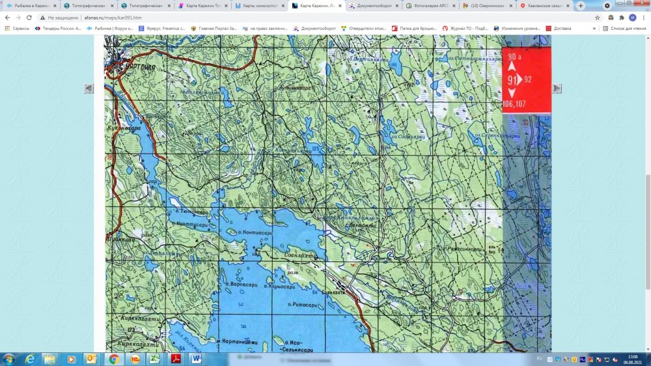The height and width of the screenshot is (366, 651).
Task: Open the extensions puzzle icon
Action: 620,18
